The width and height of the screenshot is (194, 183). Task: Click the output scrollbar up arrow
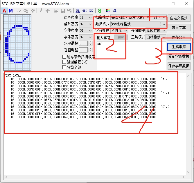188,76
